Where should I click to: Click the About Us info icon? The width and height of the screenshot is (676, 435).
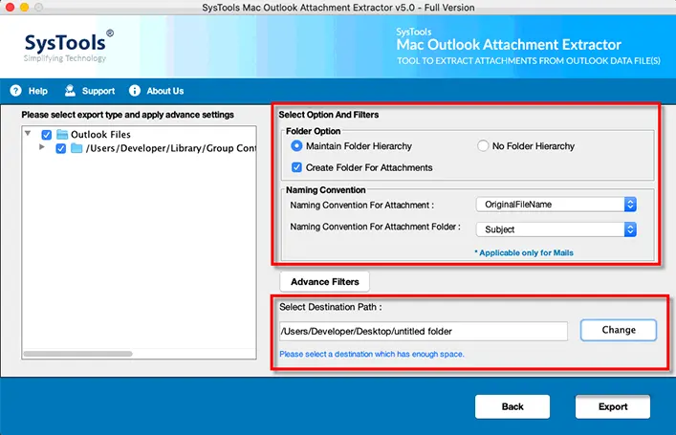click(x=135, y=91)
